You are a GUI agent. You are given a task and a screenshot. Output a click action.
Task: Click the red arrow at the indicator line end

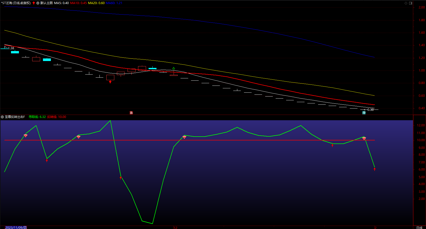(x=375, y=169)
